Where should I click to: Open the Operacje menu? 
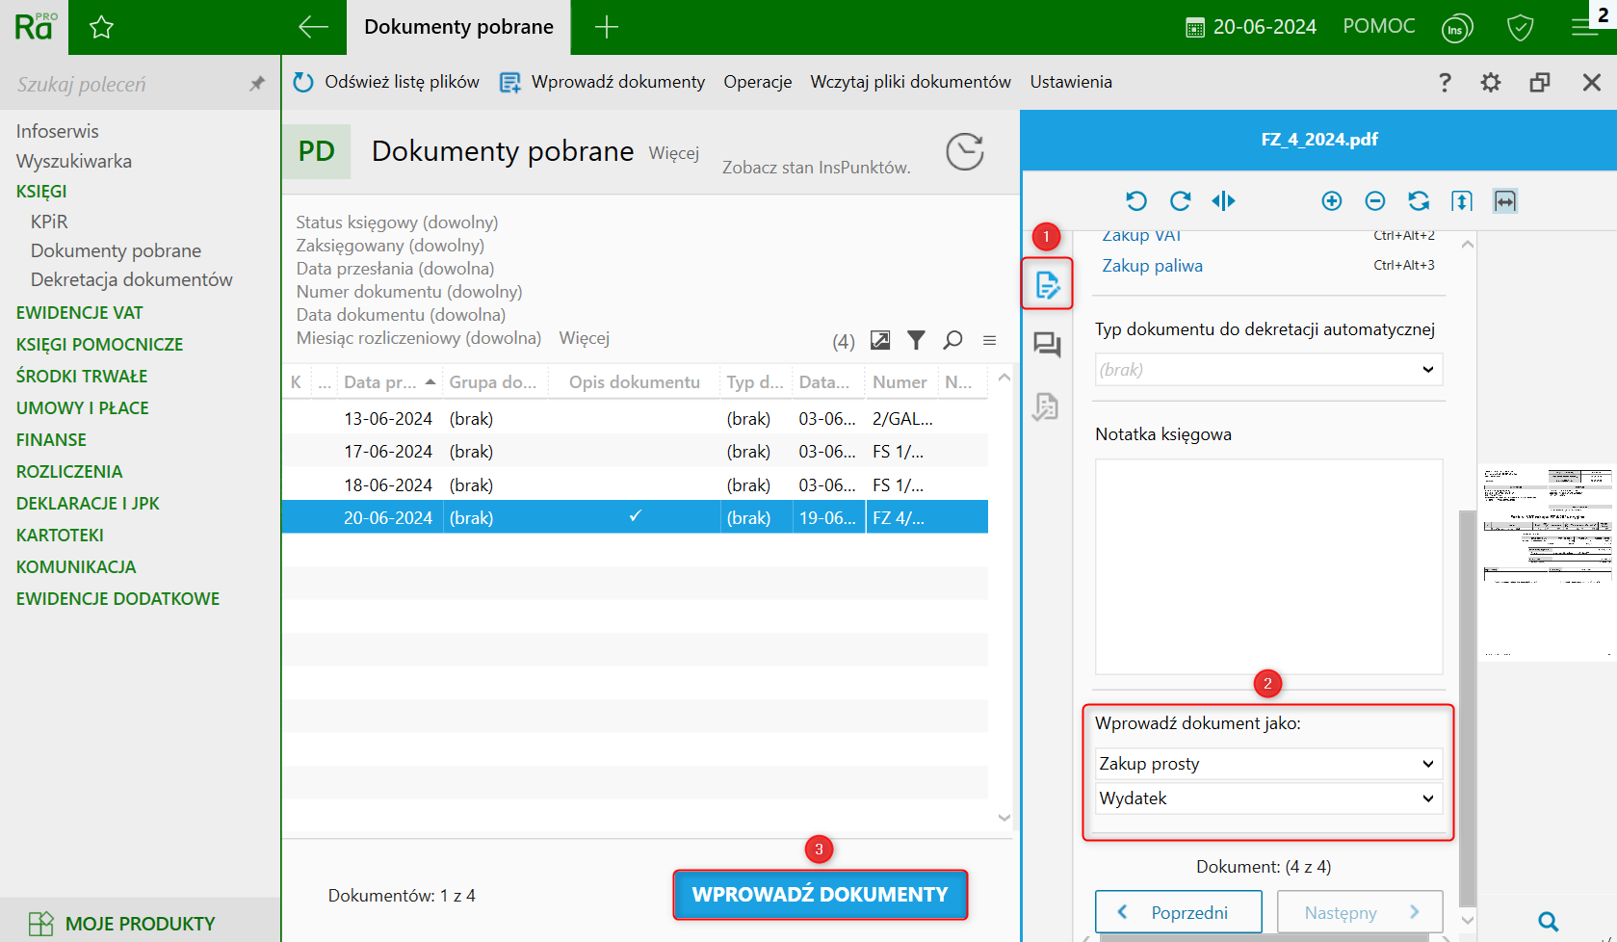pos(757,82)
